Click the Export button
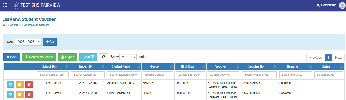Image resolution: width=346 pixels, height=100 pixels. 68,57
